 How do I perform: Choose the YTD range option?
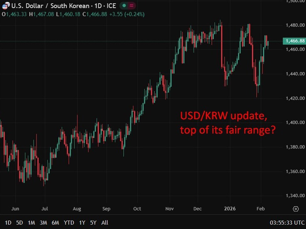point(69,223)
